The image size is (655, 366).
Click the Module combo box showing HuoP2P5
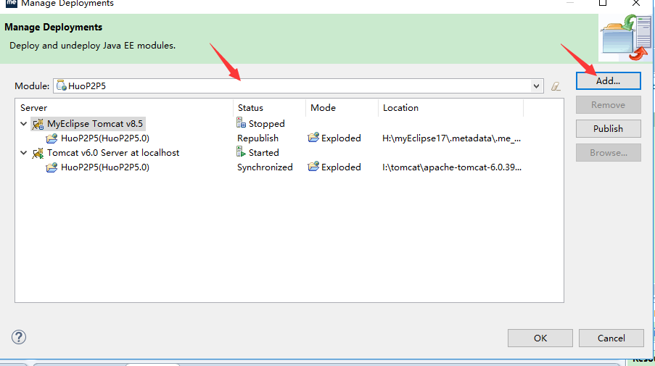(x=298, y=86)
